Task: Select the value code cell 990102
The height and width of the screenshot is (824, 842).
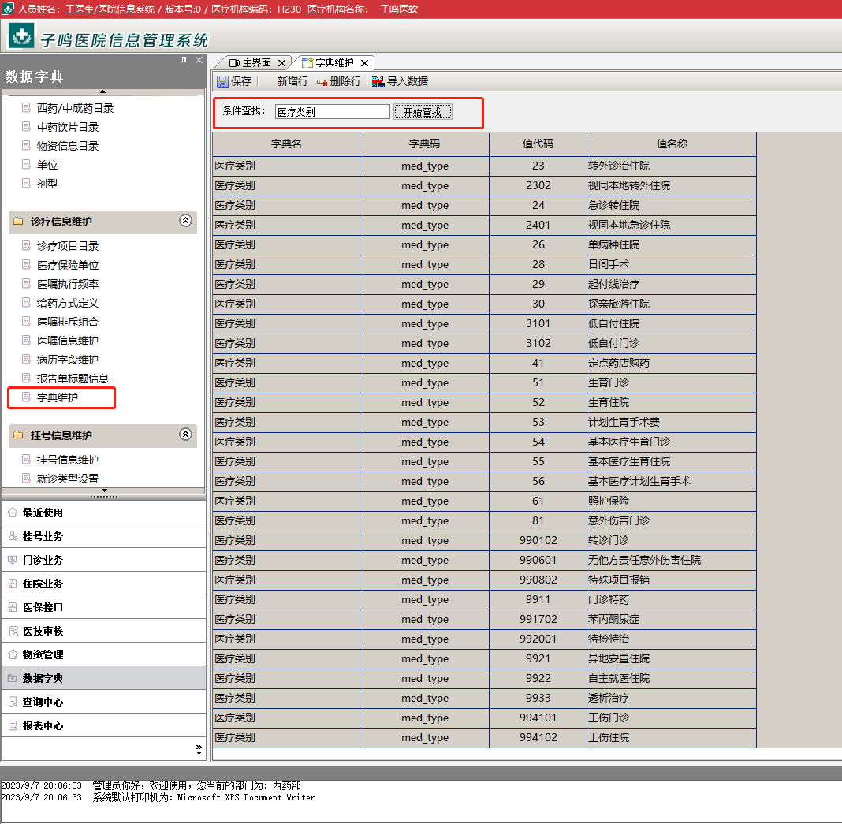Action: [x=538, y=540]
